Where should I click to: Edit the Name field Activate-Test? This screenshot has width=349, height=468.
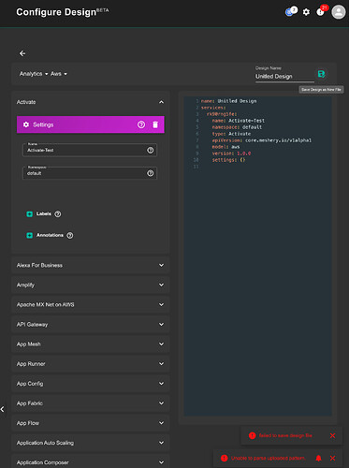(90, 150)
